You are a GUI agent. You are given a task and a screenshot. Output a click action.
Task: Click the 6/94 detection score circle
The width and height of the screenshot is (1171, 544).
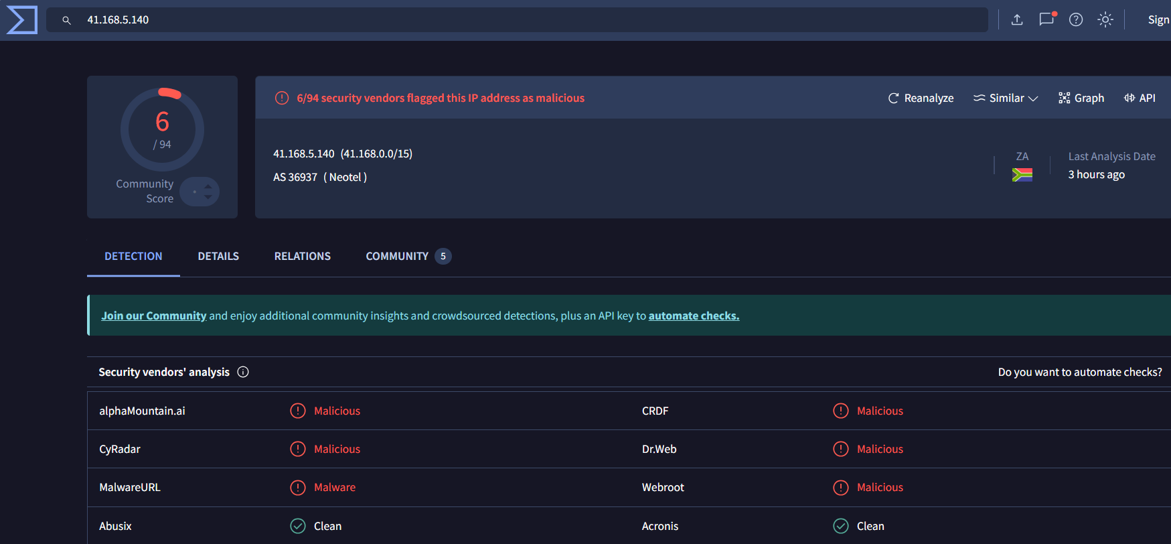tap(162, 129)
